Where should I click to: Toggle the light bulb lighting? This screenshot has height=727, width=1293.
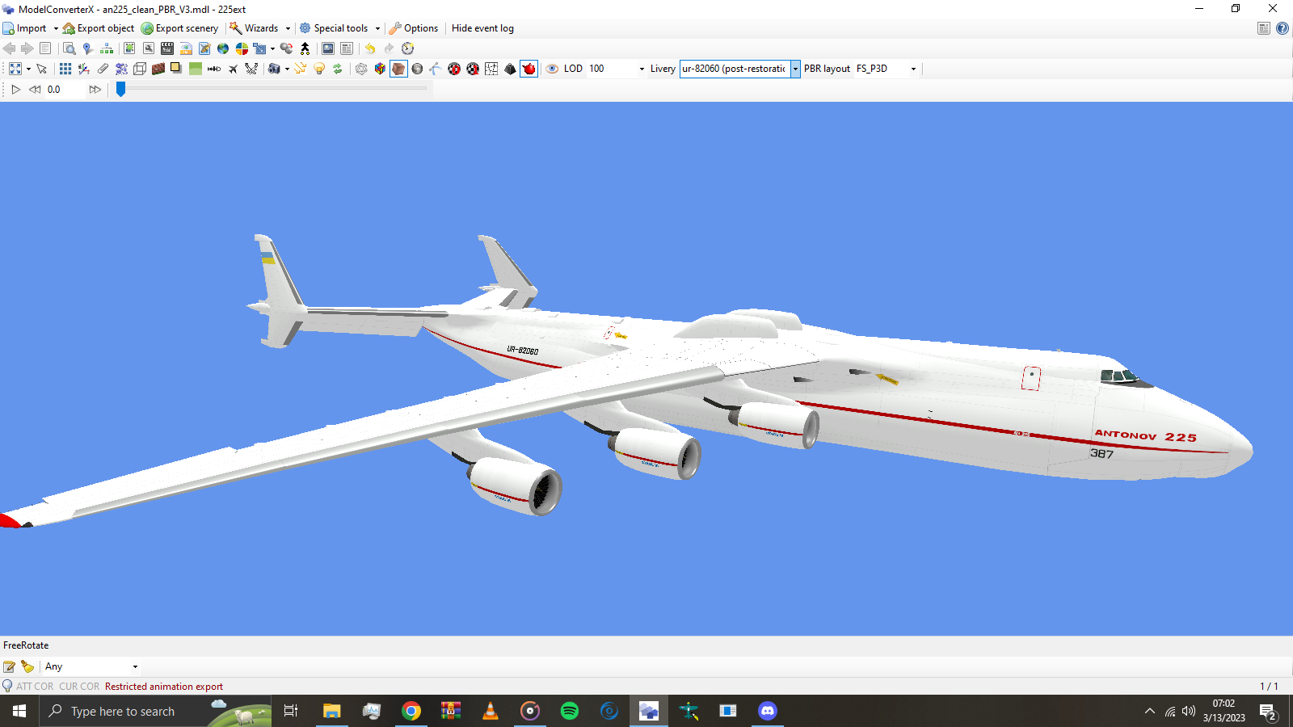click(319, 69)
